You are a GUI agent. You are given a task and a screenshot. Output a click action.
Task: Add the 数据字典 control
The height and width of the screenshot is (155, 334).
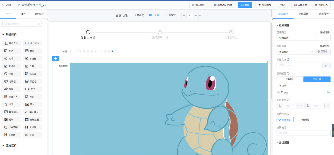tap(11, 97)
